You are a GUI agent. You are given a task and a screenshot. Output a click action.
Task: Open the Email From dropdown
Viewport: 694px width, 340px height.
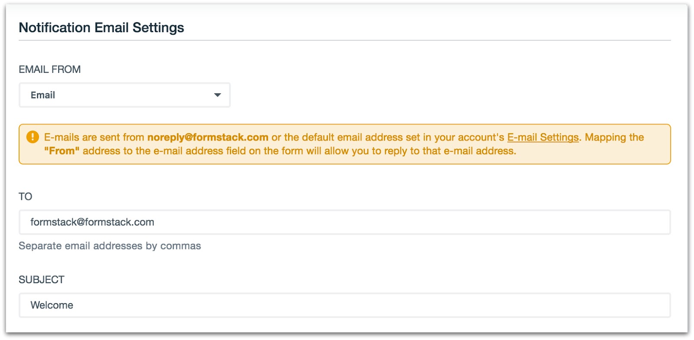click(x=124, y=95)
